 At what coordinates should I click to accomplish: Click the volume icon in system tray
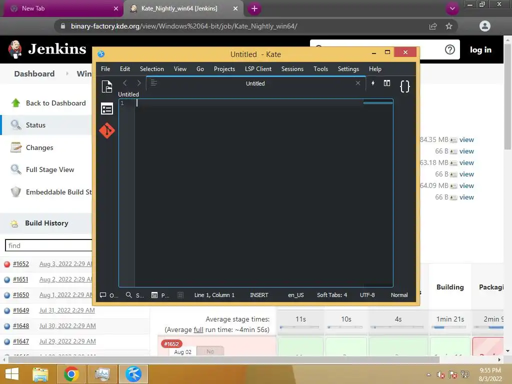pos(440,374)
